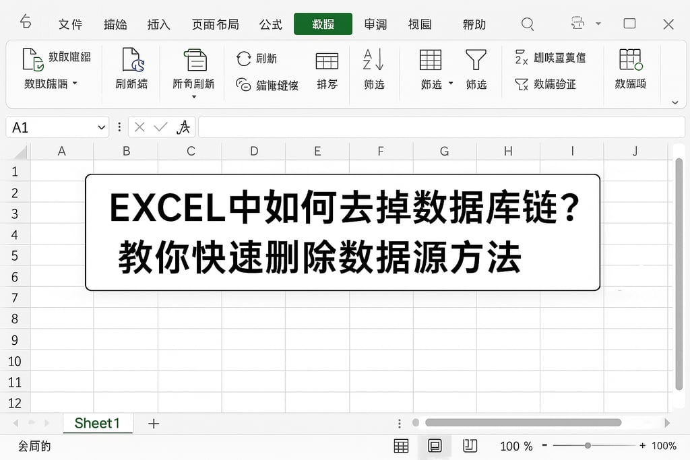Click the Insert Function fx icon

pos(184,127)
